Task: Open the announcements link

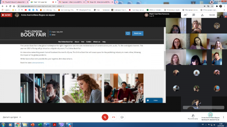Action: [38, 63]
